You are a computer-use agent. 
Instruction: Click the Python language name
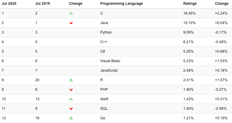click(x=106, y=32)
